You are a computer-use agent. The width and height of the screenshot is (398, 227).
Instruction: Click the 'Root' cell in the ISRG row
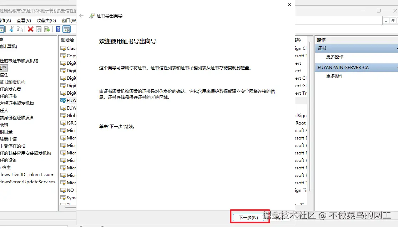301,123
